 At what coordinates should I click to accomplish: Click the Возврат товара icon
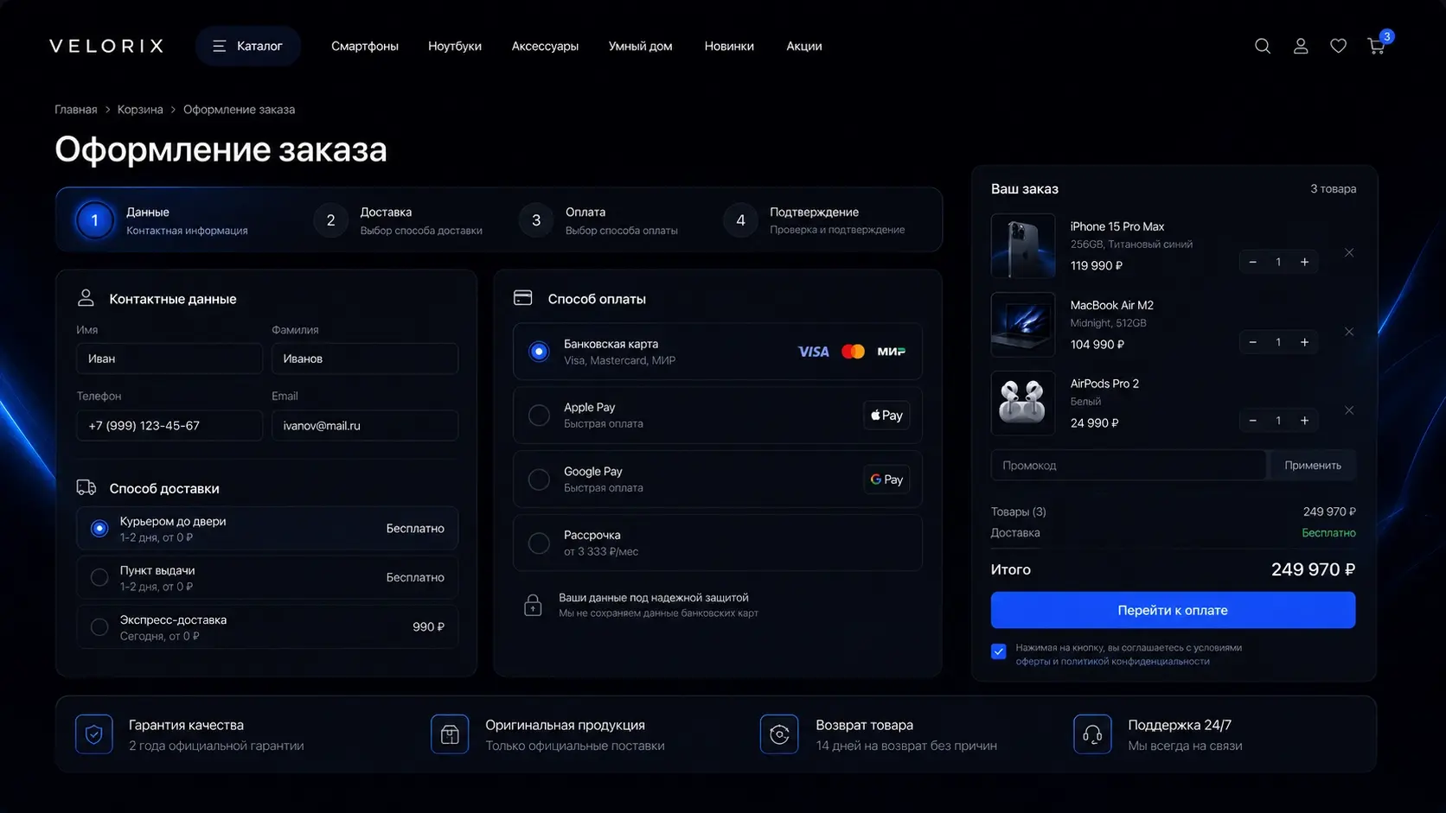tap(779, 734)
